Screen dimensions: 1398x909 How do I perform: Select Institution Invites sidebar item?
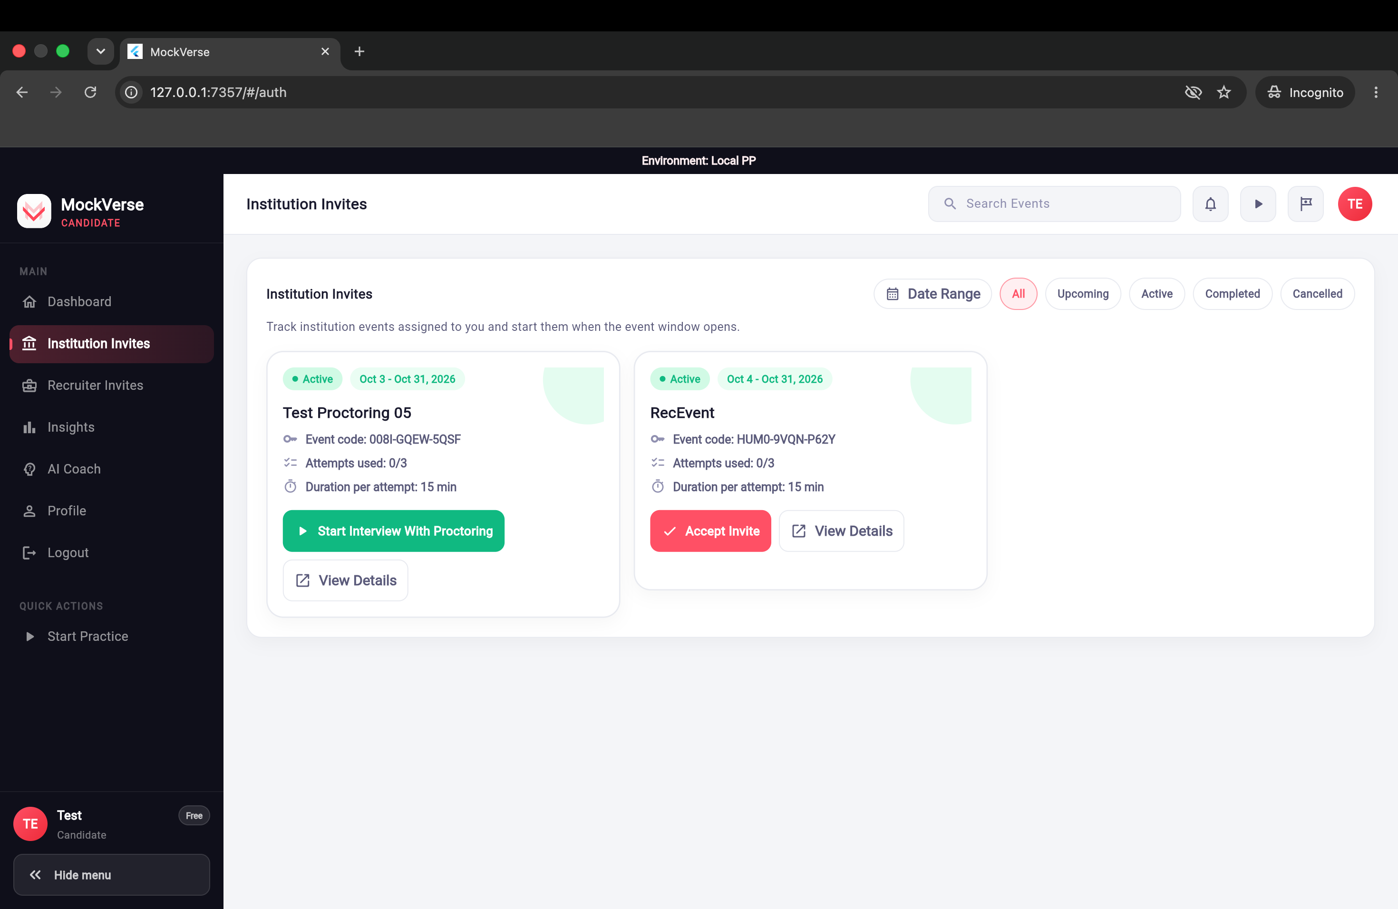click(x=112, y=344)
